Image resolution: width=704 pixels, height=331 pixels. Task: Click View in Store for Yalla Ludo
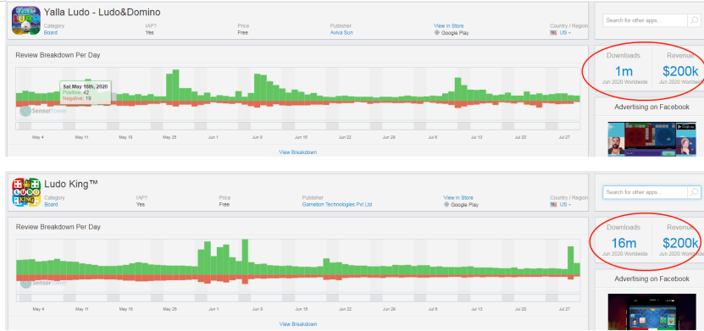[448, 26]
